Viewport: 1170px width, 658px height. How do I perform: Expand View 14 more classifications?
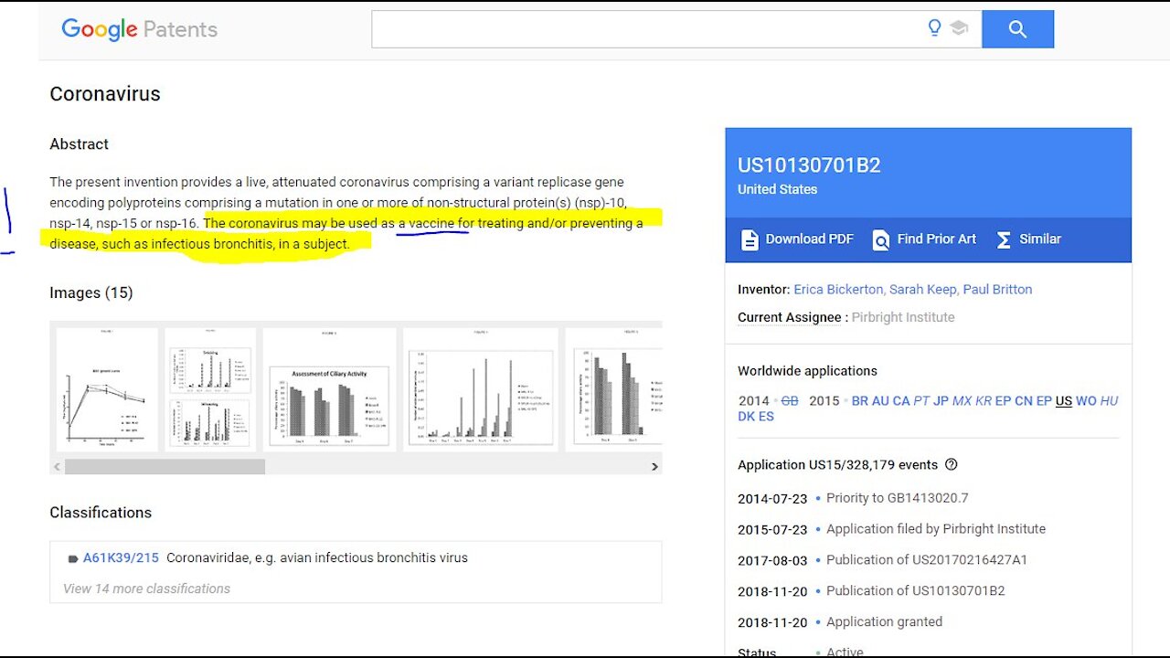[x=146, y=589]
